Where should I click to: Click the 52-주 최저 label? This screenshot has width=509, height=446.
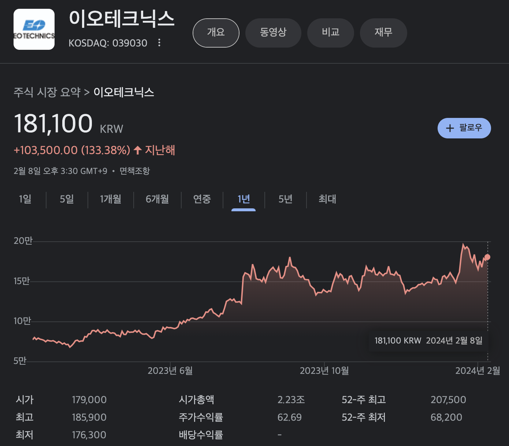364,417
